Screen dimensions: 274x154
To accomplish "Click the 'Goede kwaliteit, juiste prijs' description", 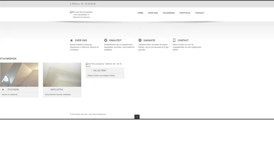I will pos(84,47).
